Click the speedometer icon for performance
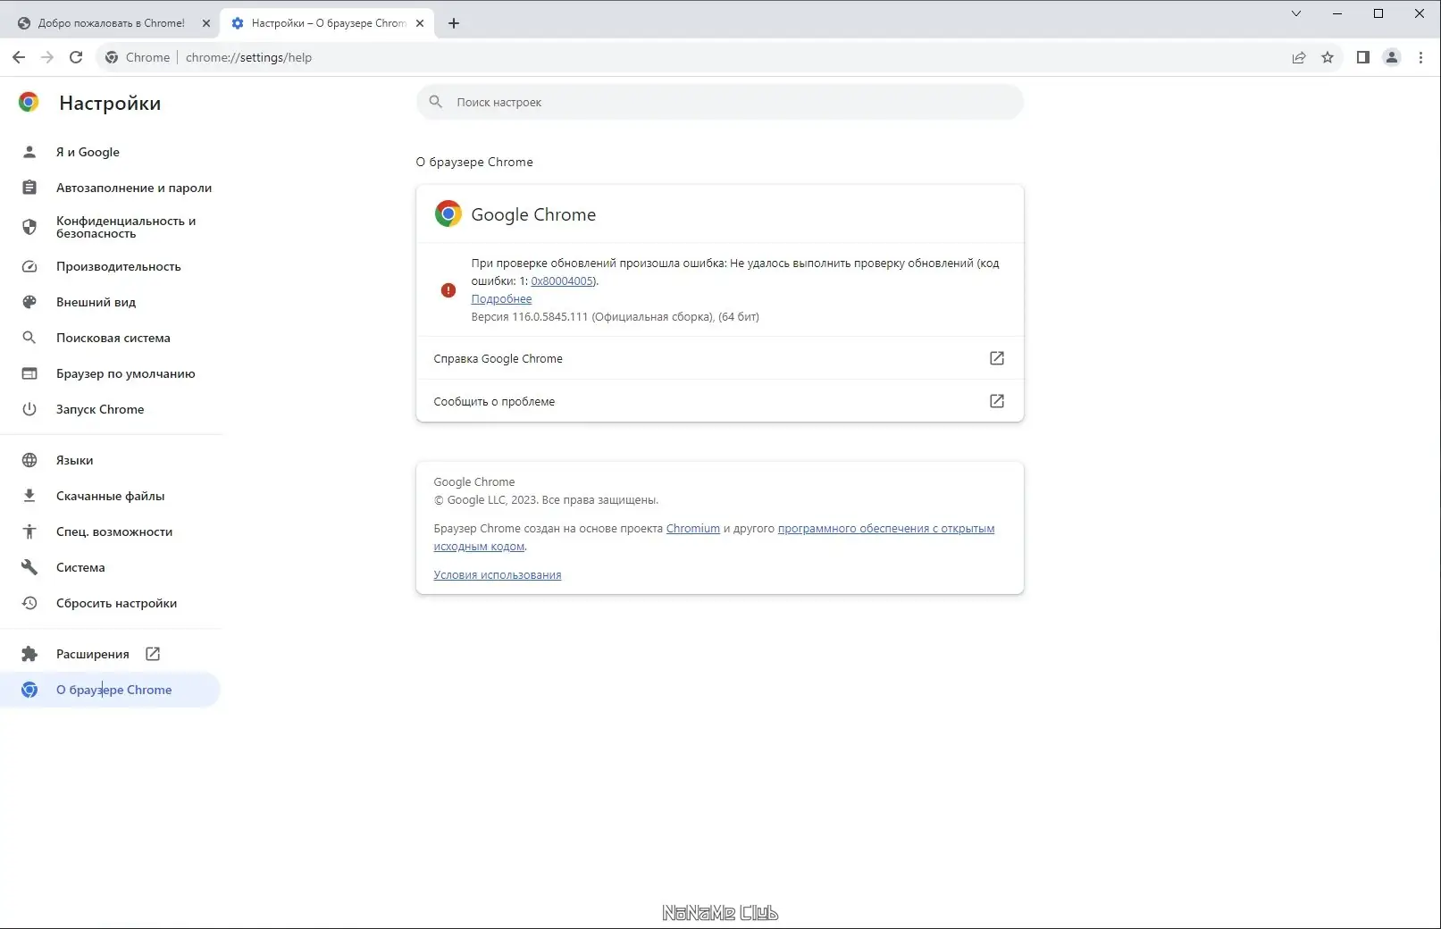 click(29, 266)
